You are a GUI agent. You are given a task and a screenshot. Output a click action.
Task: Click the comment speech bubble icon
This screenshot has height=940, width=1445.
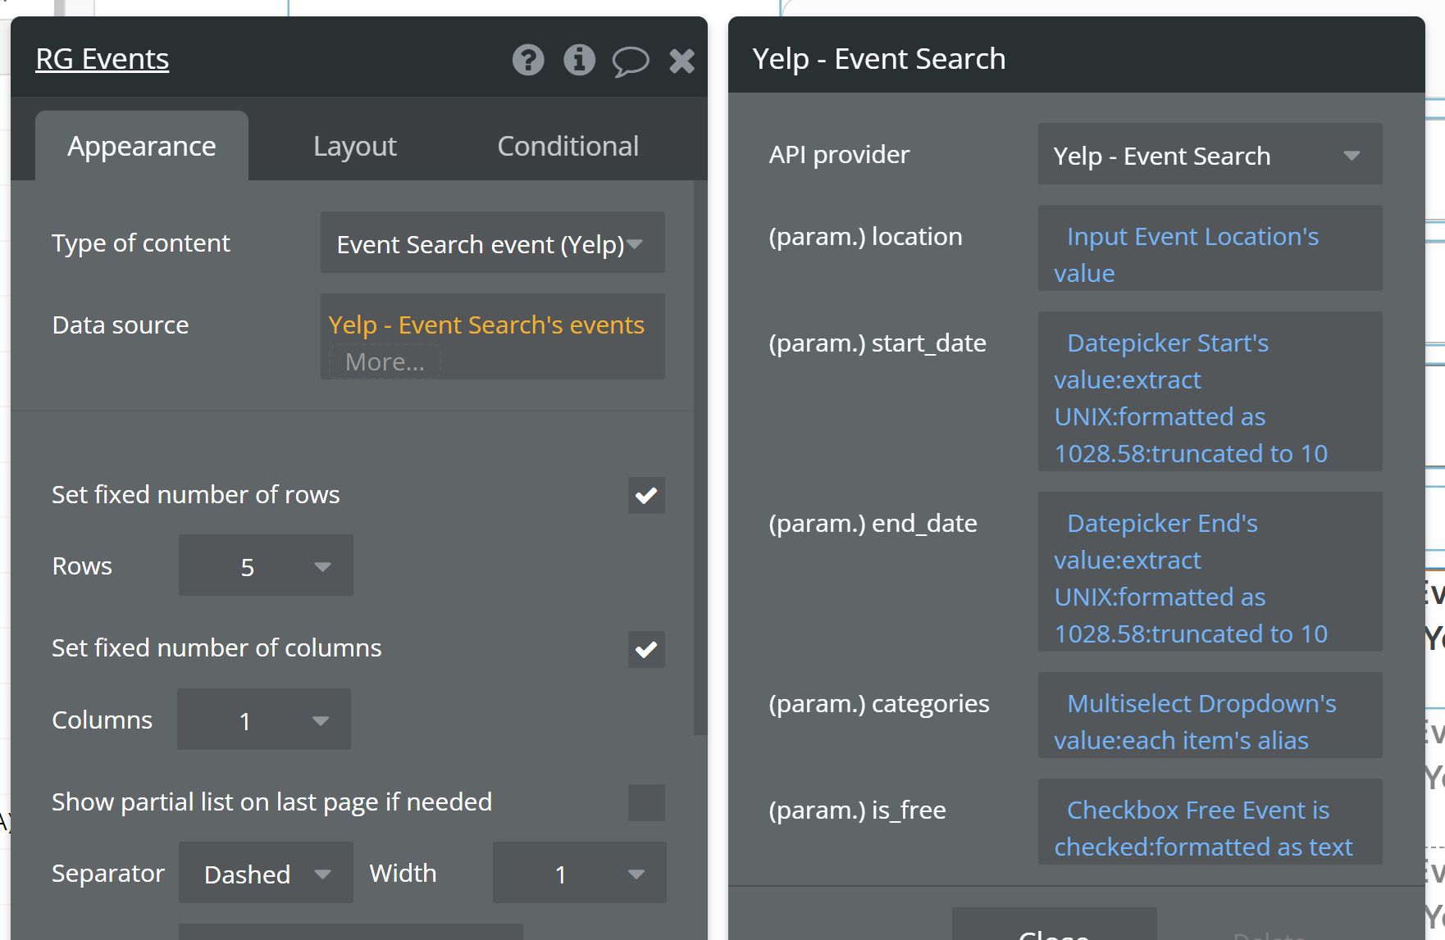point(630,61)
